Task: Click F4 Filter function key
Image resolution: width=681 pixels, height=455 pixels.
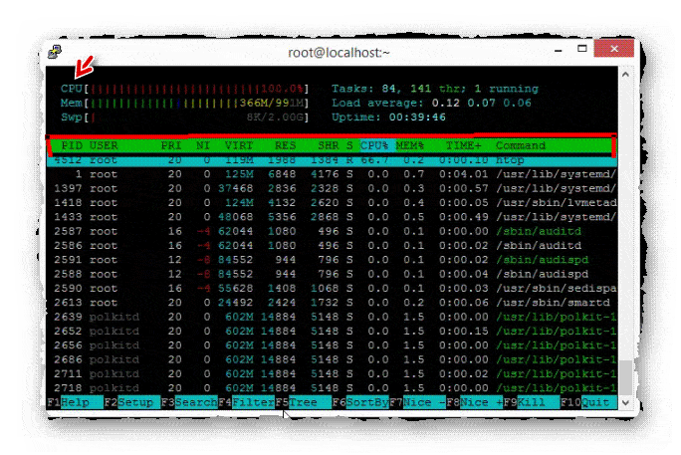Action: [246, 402]
